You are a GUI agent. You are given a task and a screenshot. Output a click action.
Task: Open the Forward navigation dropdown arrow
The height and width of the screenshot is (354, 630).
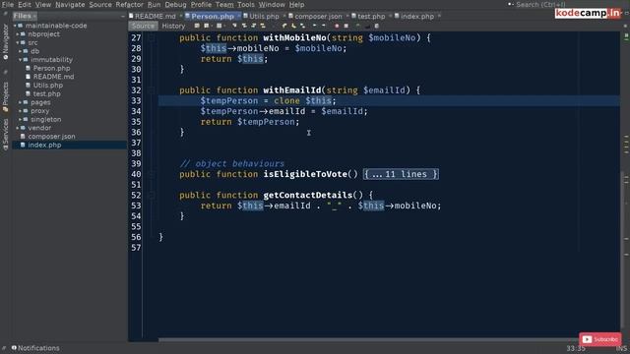pyautogui.click(x=223, y=26)
